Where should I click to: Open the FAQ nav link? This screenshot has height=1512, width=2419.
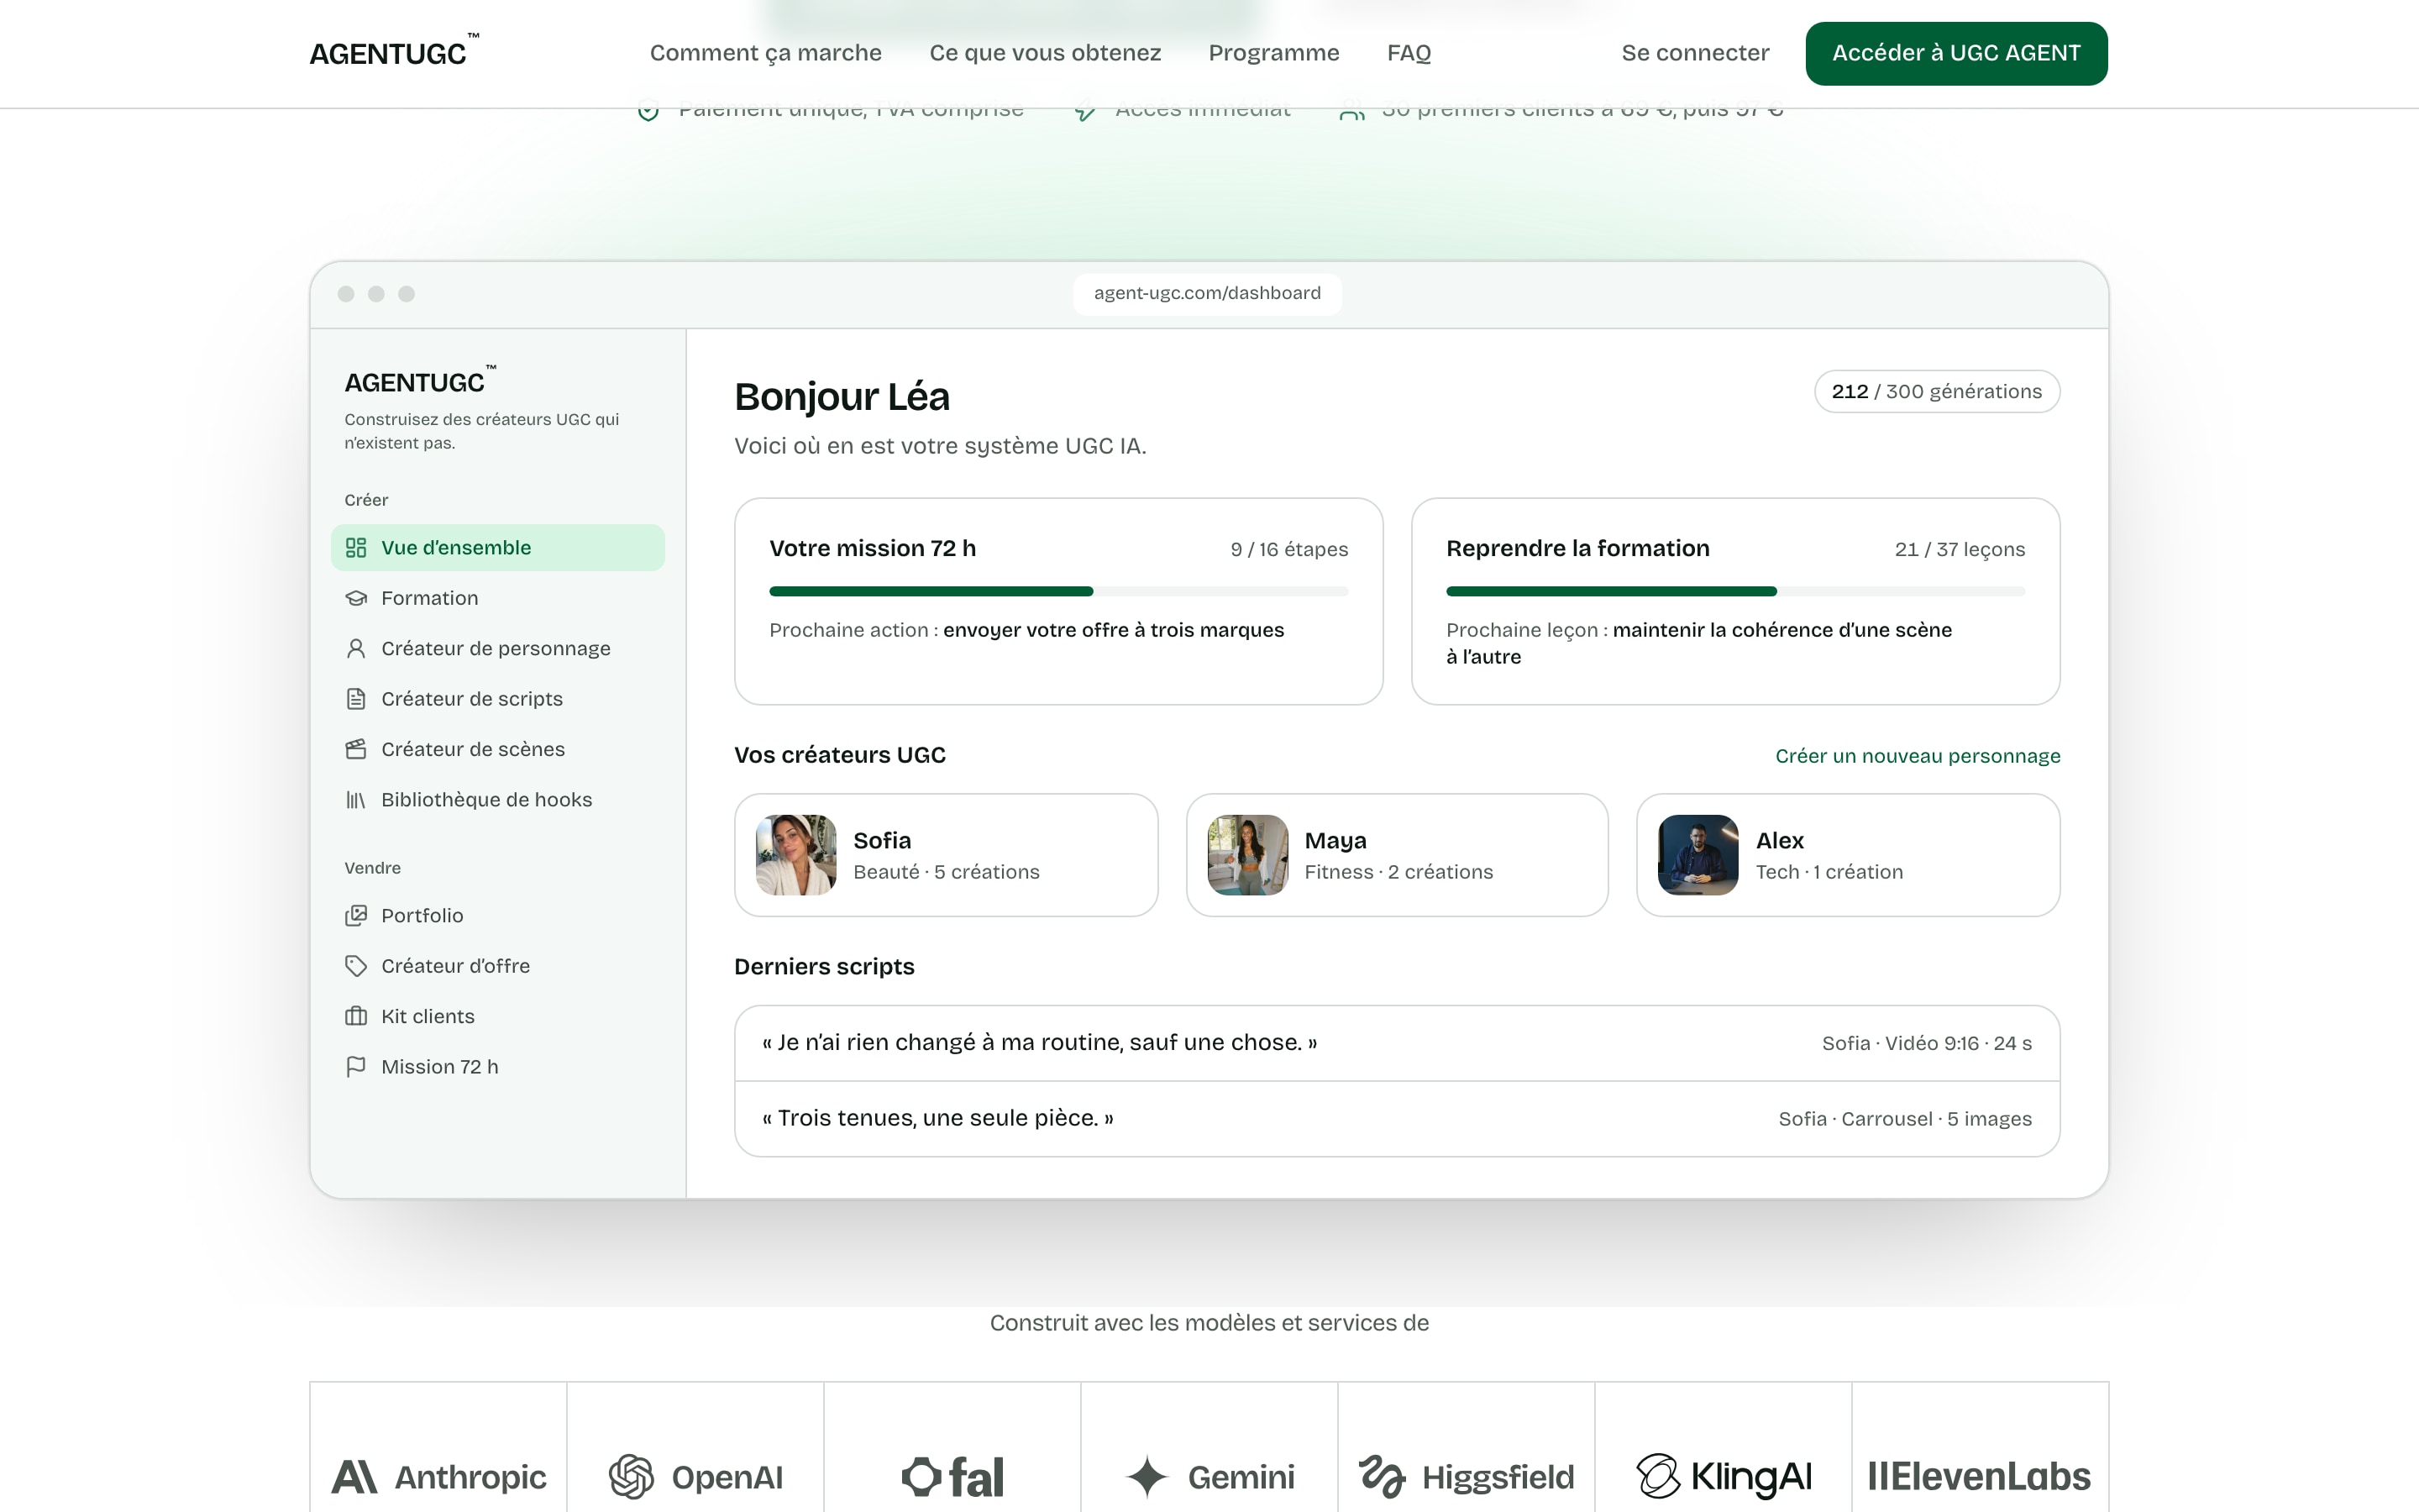pos(1409,53)
